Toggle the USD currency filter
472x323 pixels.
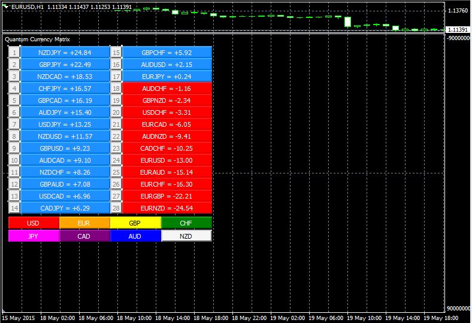pyautogui.click(x=34, y=223)
